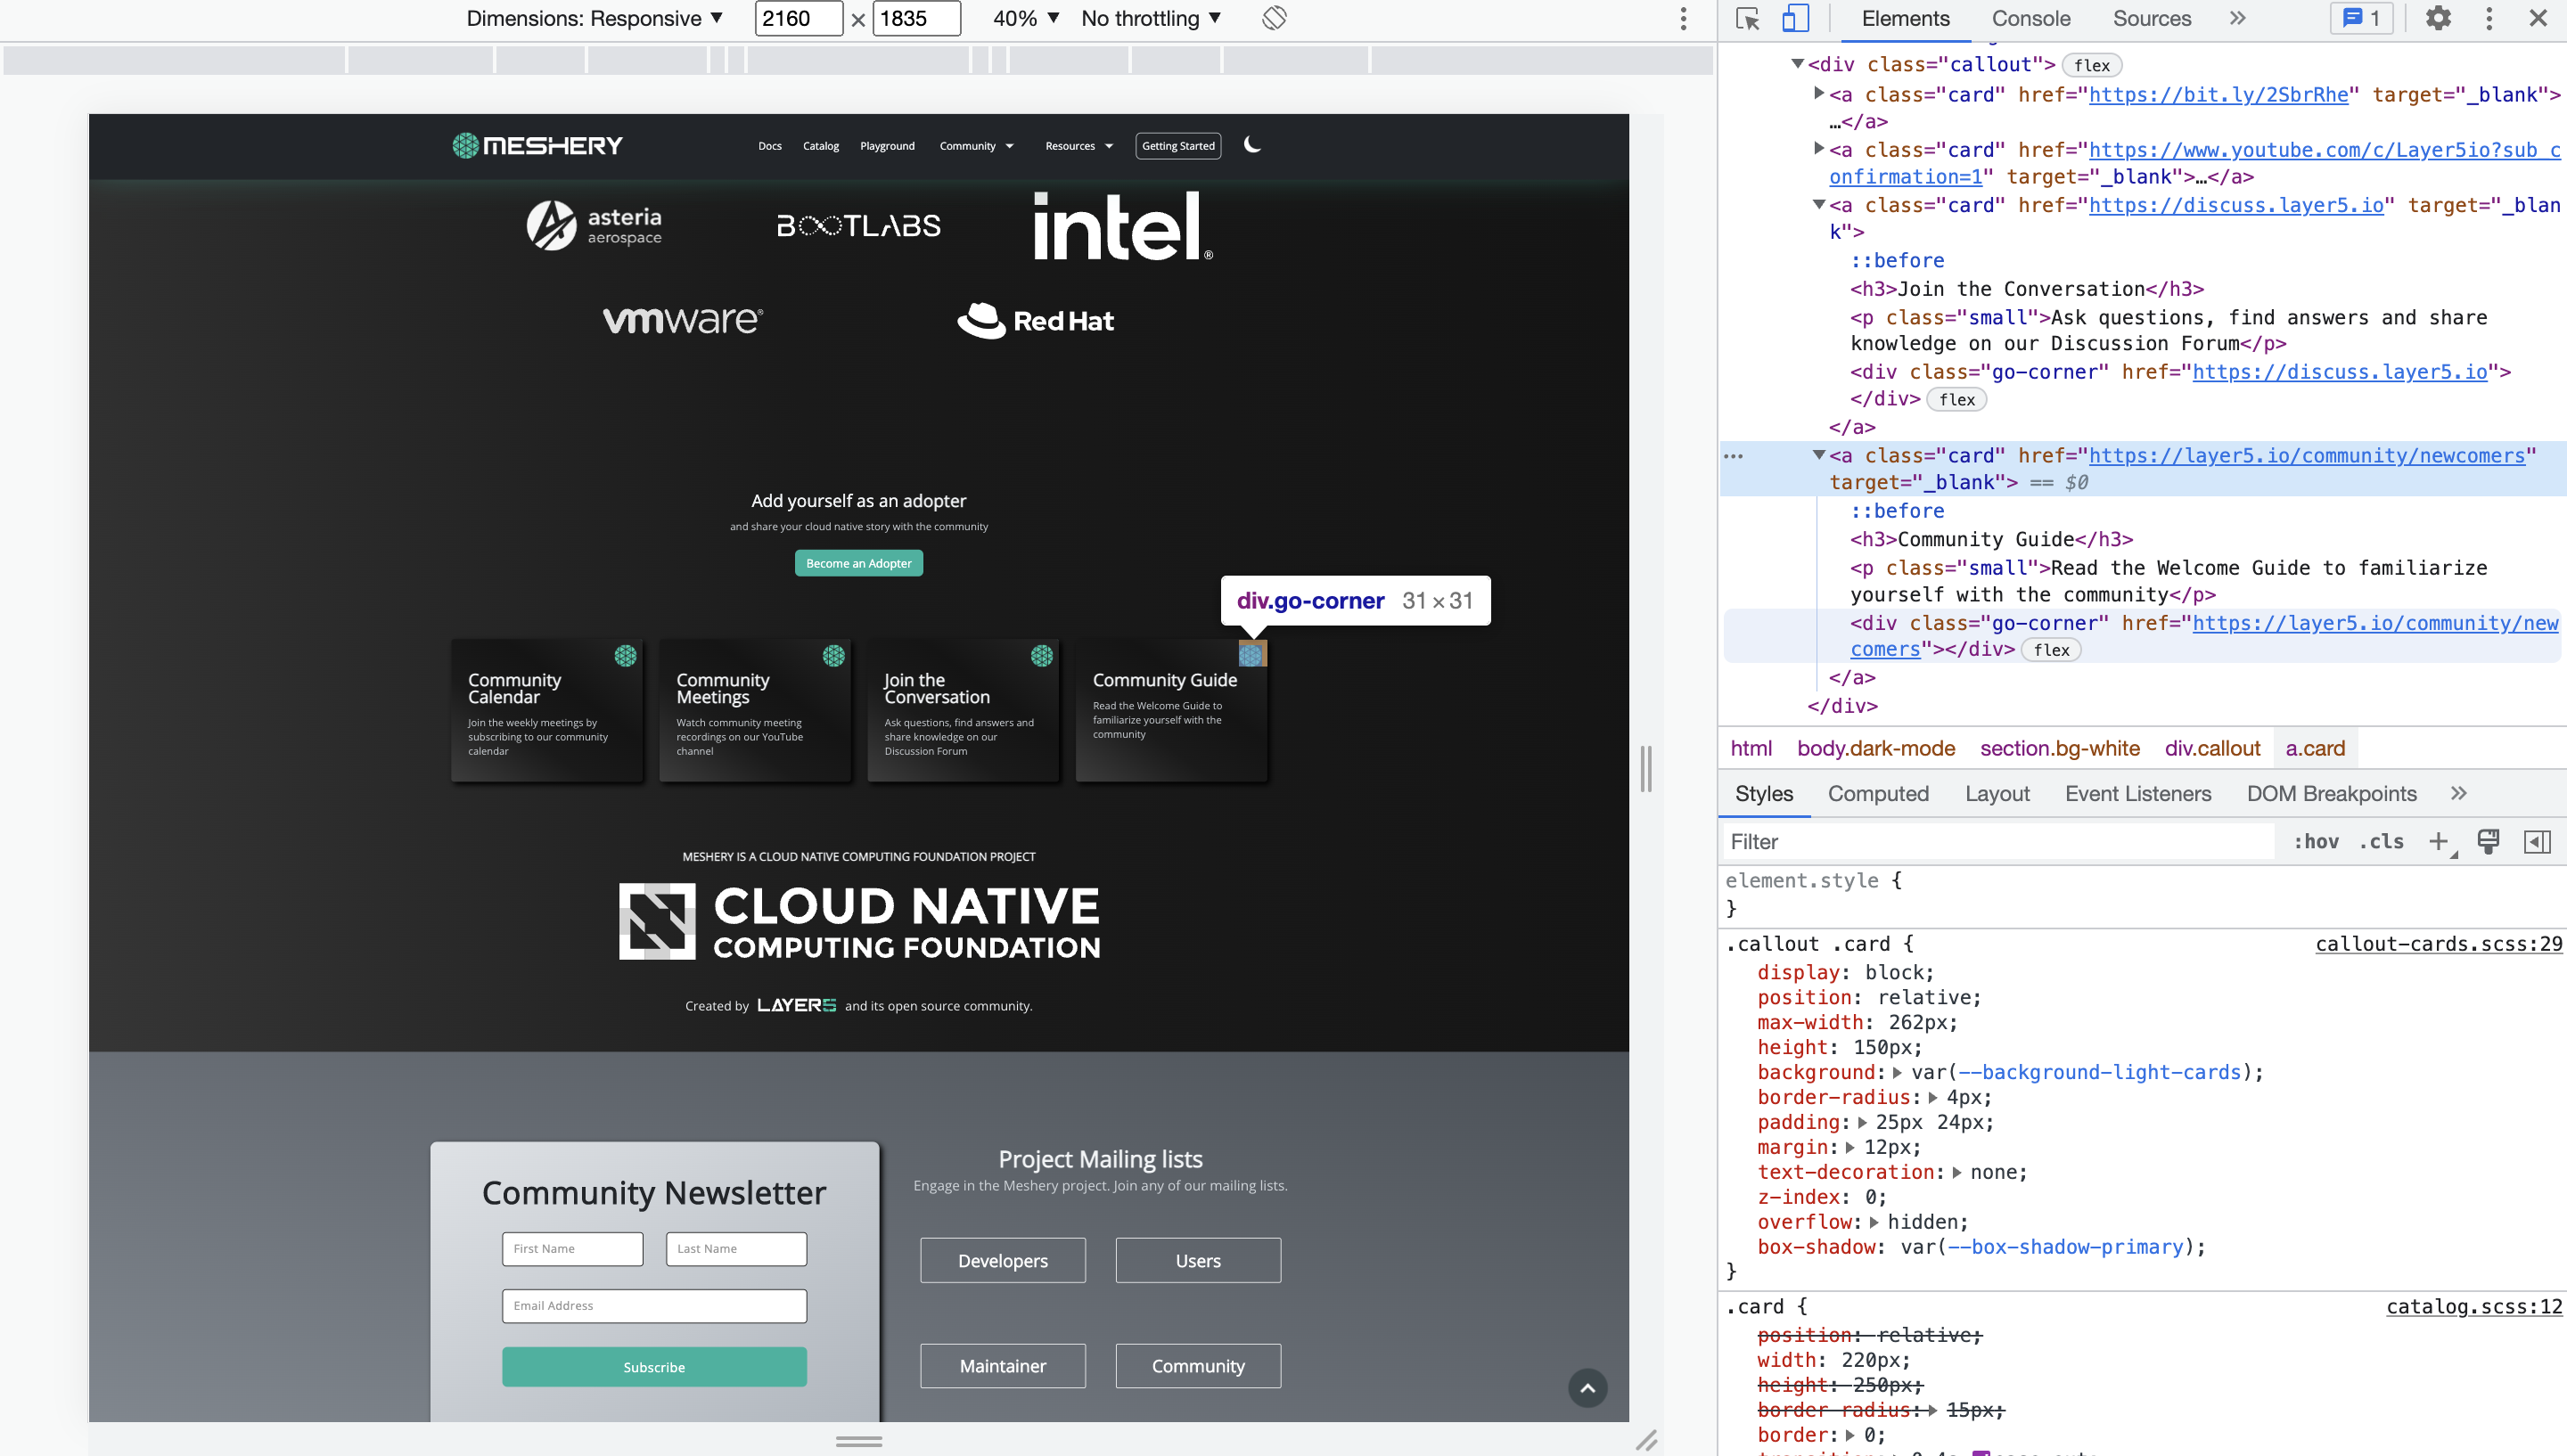Open DevTools settings with the gear icon
The height and width of the screenshot is (1456, 2567).
click(x=2438, y=18)
